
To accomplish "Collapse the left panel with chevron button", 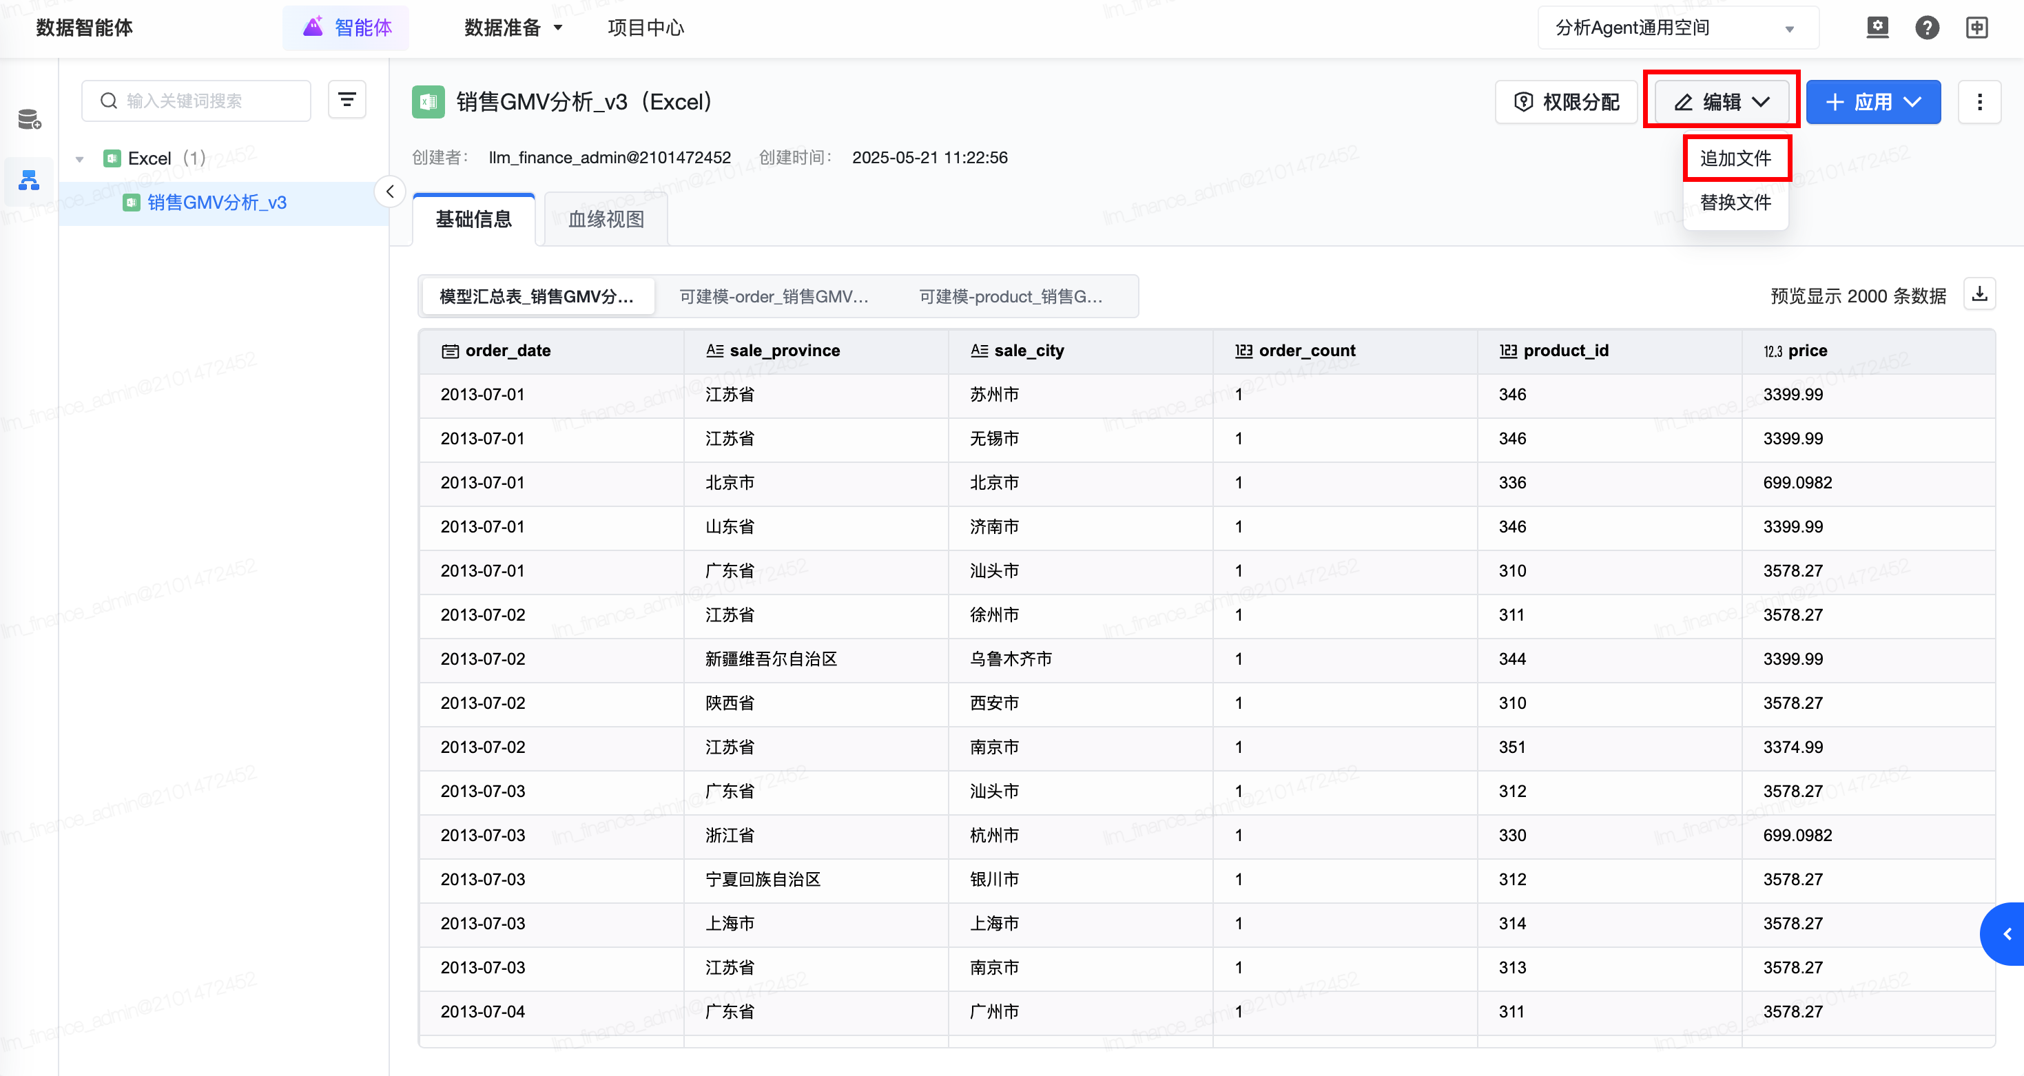I will 390,192.
